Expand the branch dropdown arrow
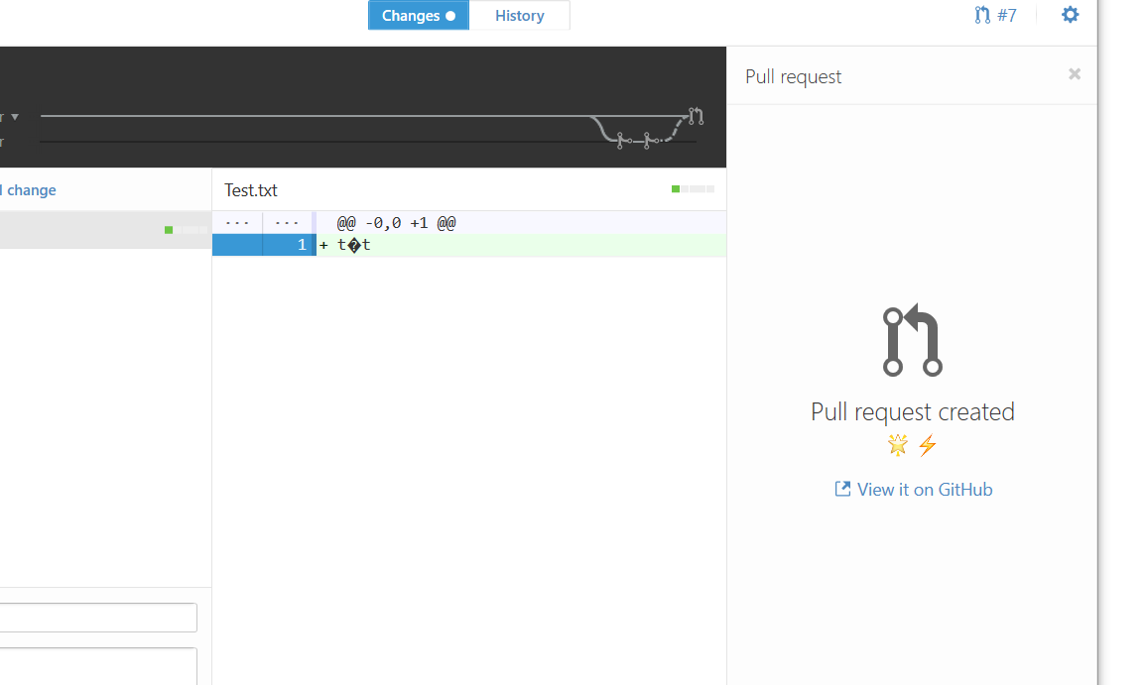 tap(15, 116)
